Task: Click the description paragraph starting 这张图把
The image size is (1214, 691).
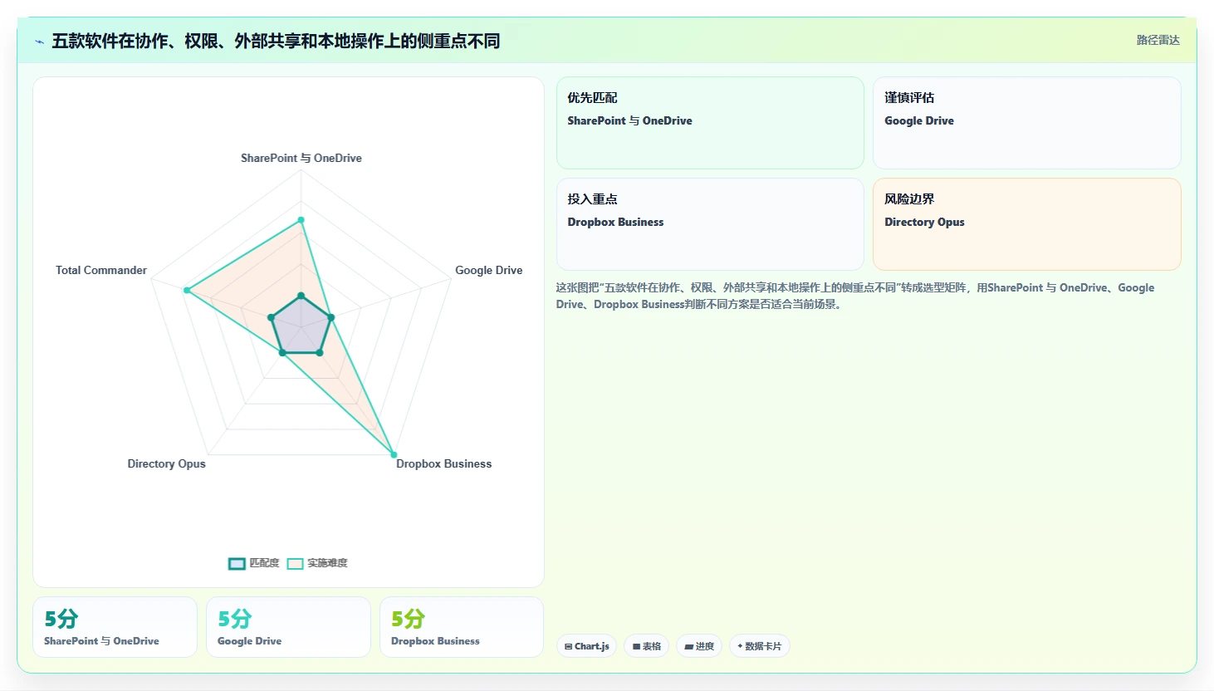Action: pos(855,296)
